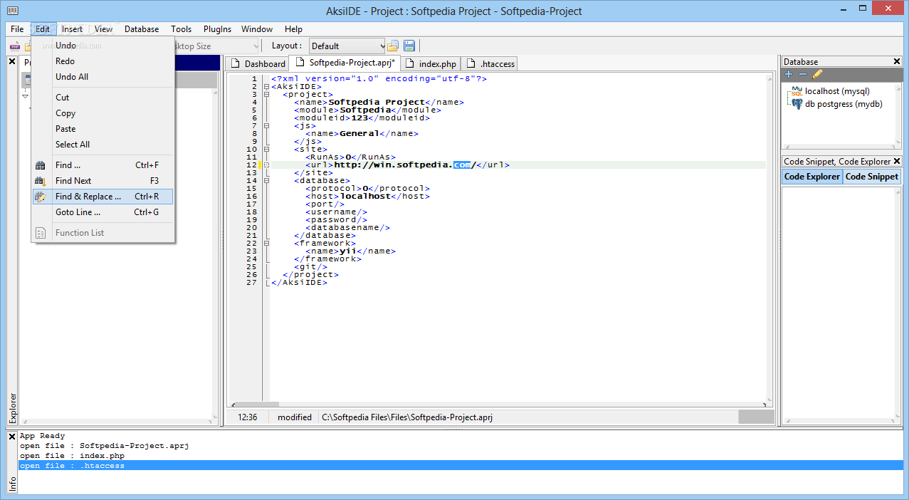Click the PostgreSQL elephant icon
This screenshot has height=500, width=909.
797,104
